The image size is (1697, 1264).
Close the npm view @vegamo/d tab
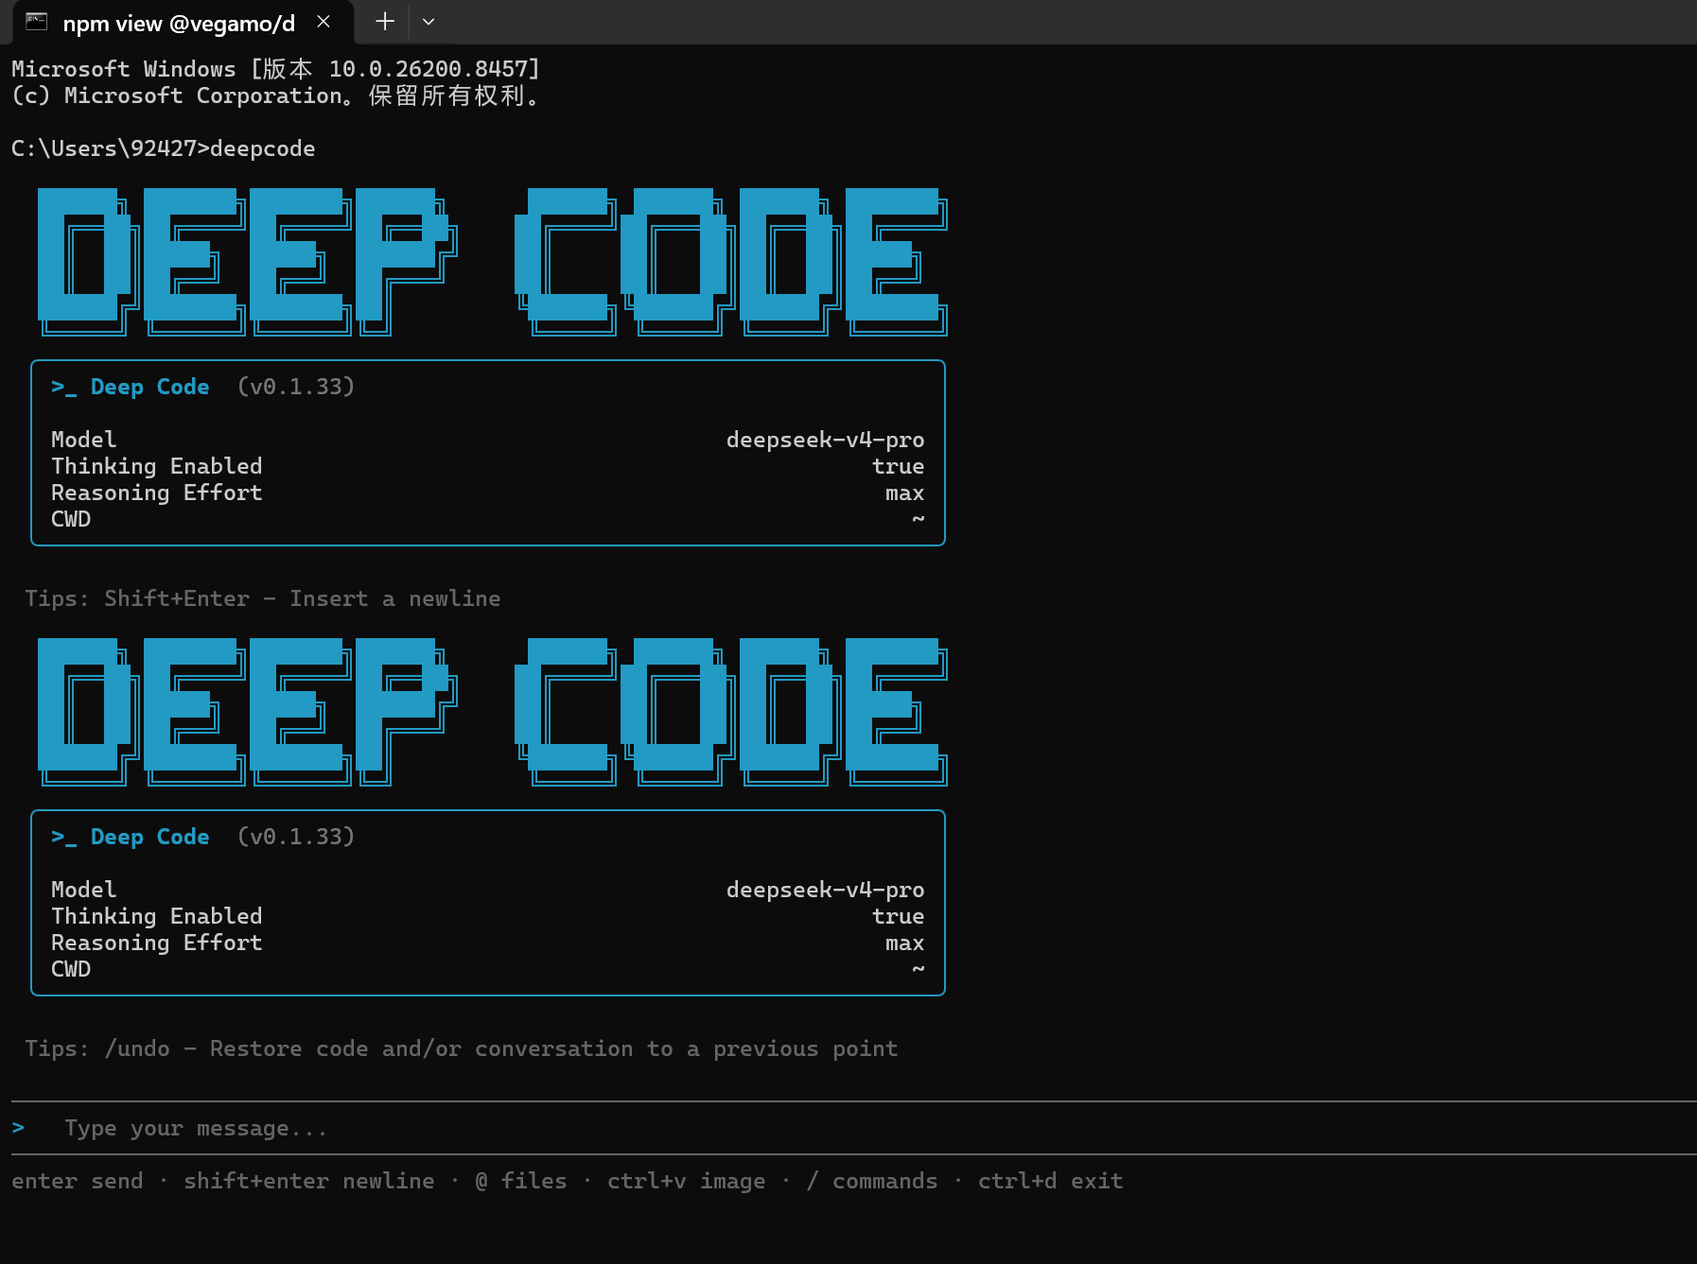pyautogui.click(x=324, y=22)
